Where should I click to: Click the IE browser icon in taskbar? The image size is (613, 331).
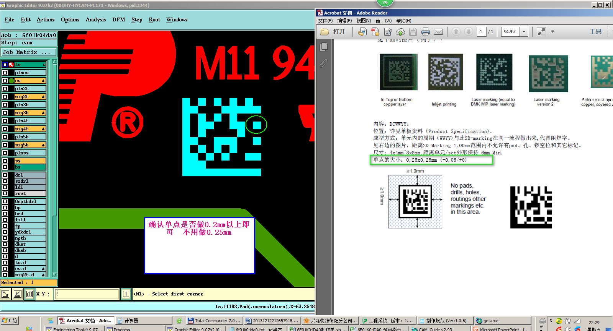(179, 321)
